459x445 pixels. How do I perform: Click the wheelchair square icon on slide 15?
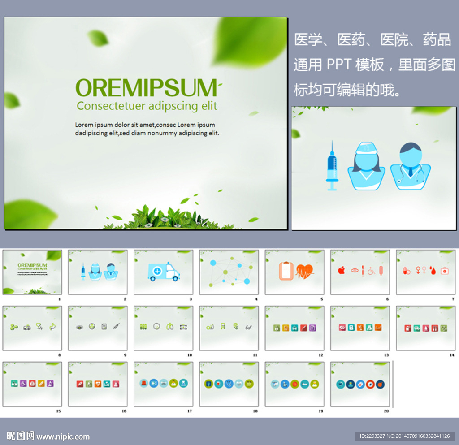click(x=23, y=384)
